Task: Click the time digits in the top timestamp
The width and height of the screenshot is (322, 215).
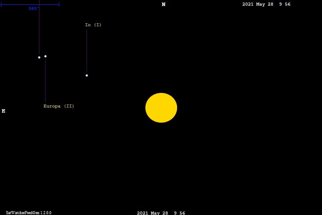Action: click(x=285, y=4)
